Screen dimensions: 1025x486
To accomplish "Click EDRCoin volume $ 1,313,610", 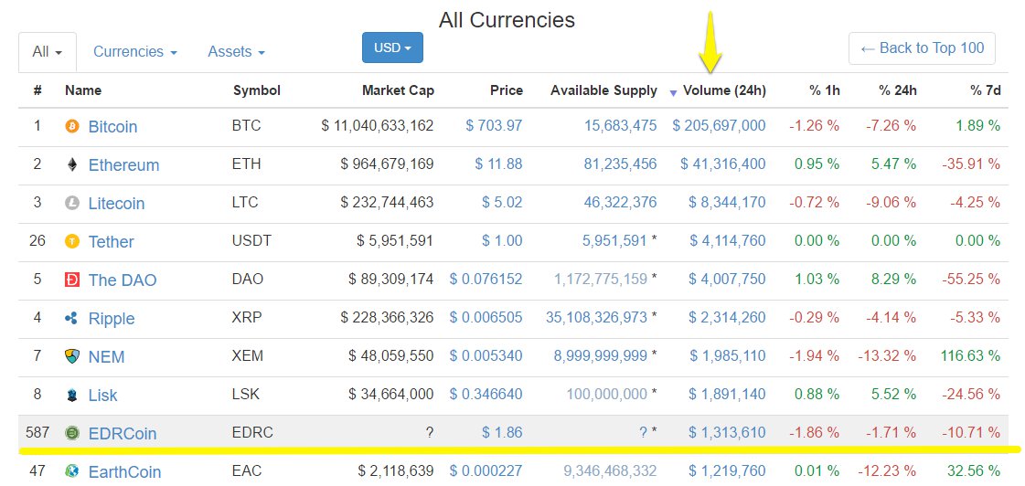I will 727,432.
